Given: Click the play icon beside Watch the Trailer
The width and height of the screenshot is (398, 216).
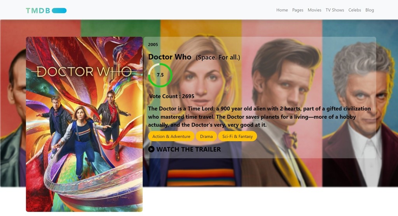Looking at the screenshot, I should (x=151, y=149).
